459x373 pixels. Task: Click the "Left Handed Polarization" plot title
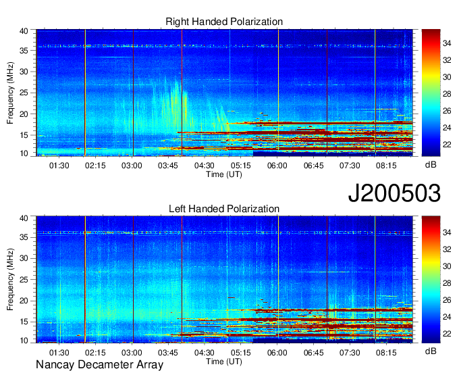tap(224, 209)
